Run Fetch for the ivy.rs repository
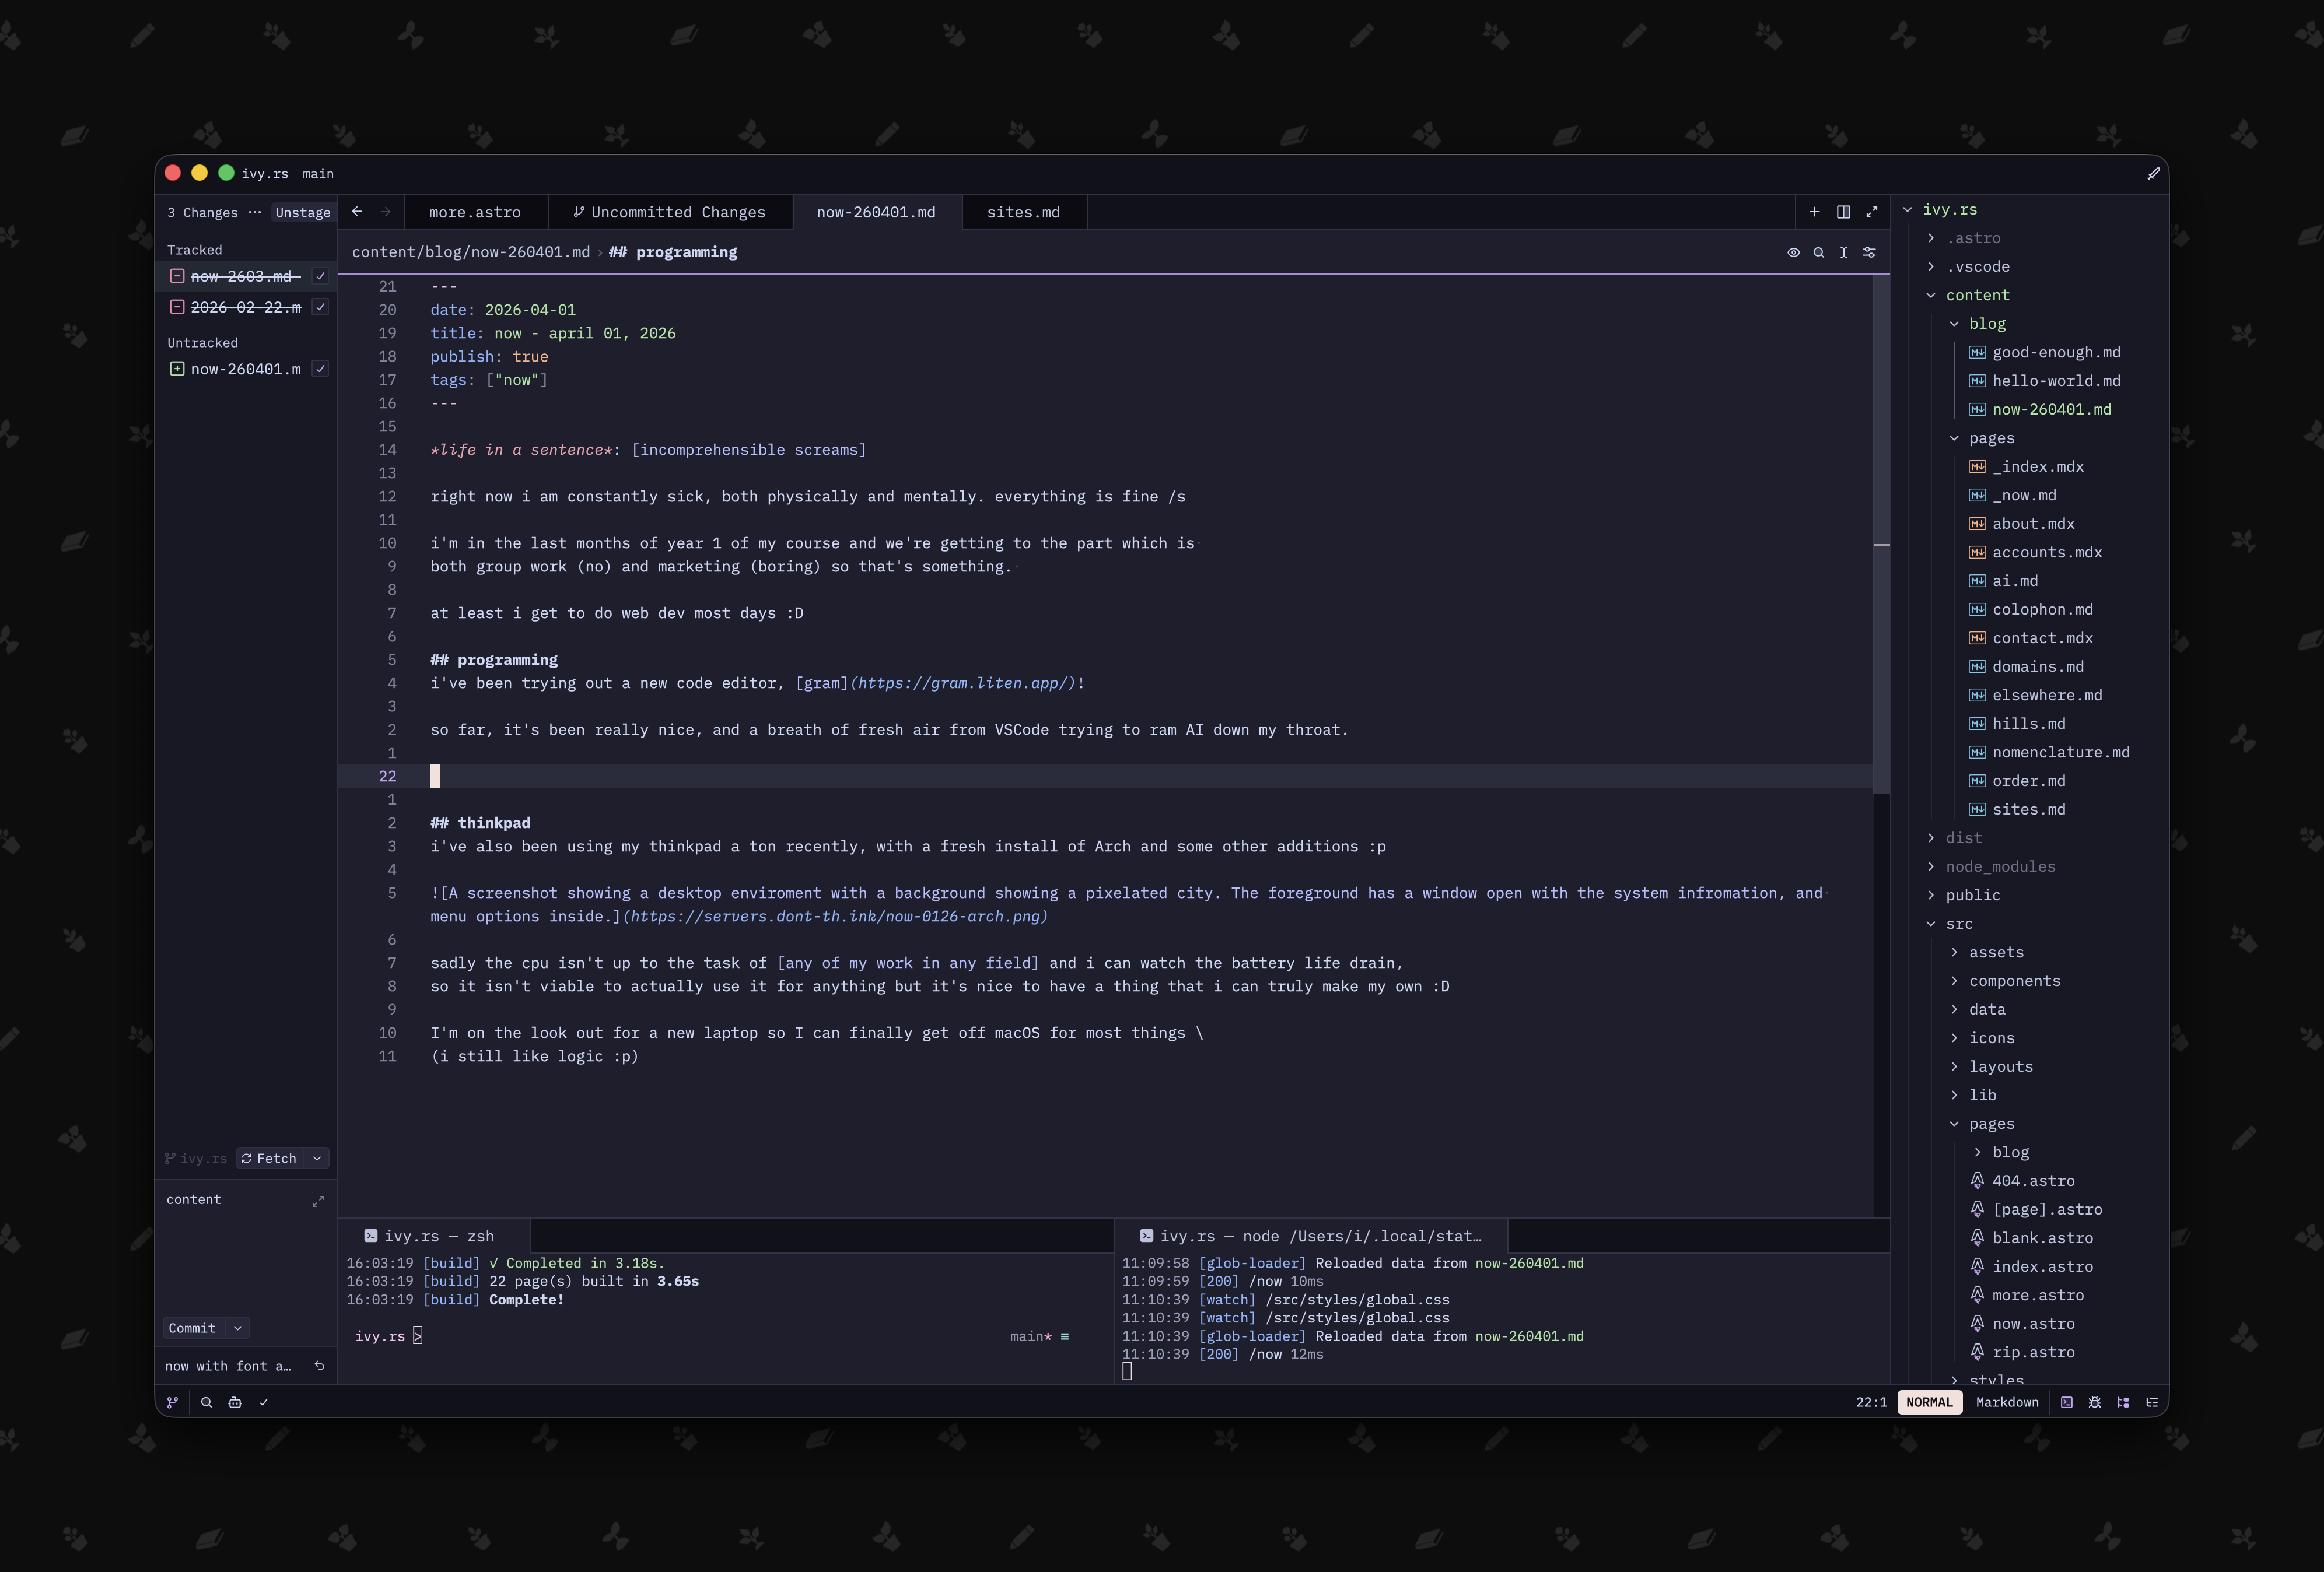 [x=272, y=1157]
